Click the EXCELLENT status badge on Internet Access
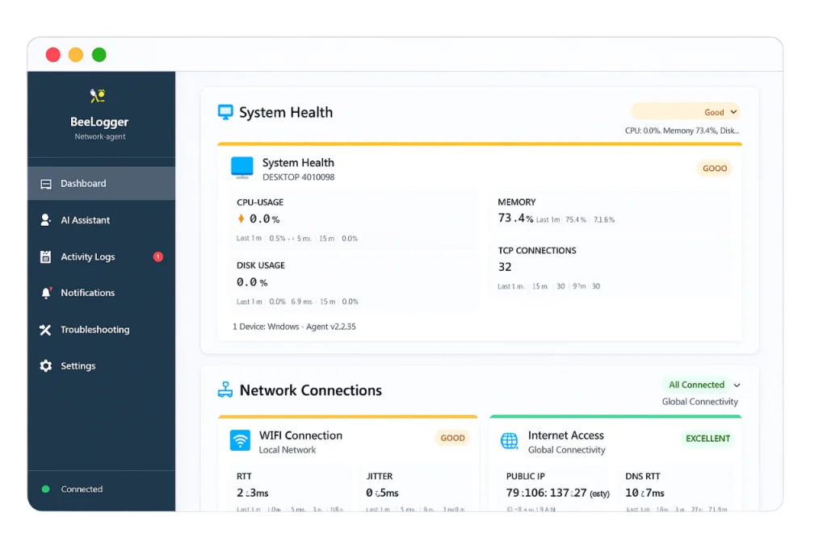 click(707, 439)
